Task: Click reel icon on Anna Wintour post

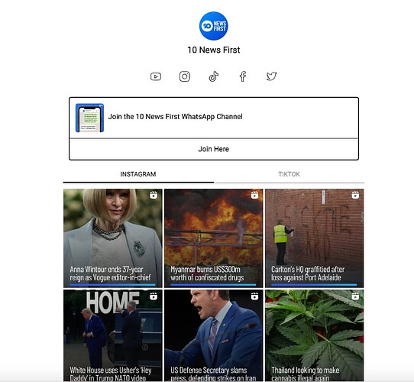Action: coord(154,195)
